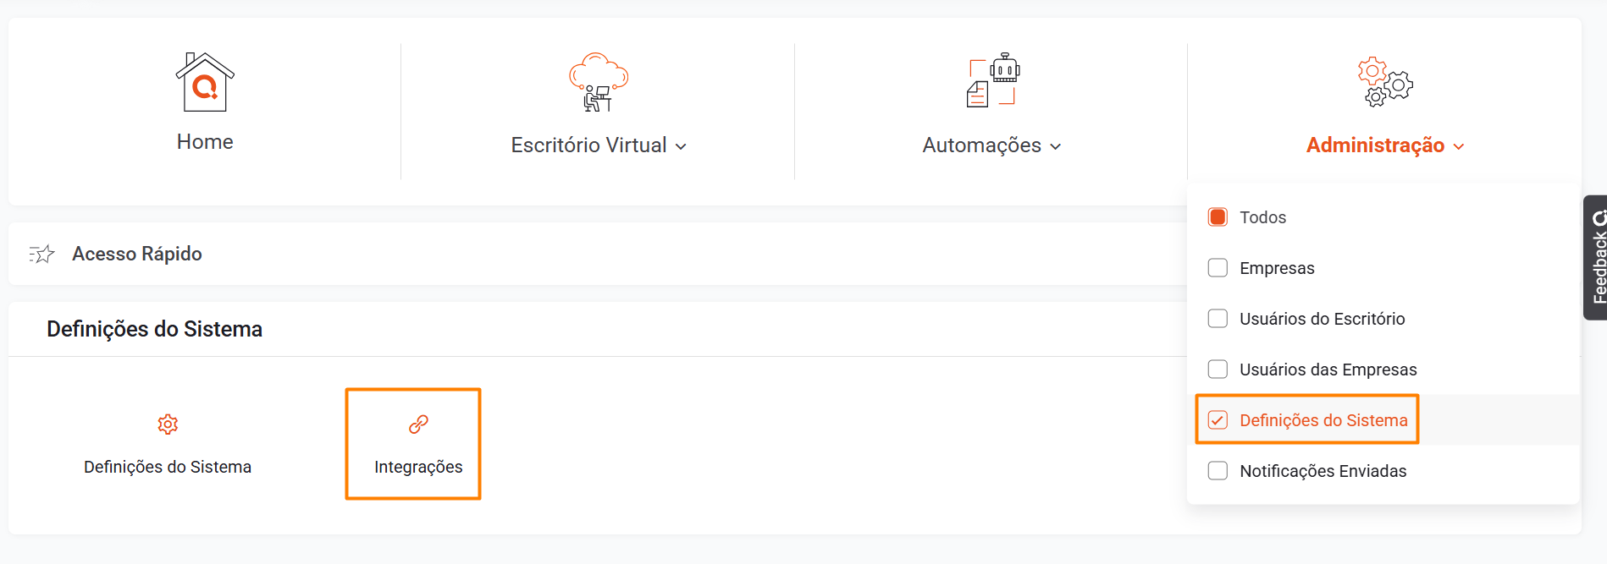Click the Acesso Rápido section title
Image resolution: width=1607 pixels, height=564 pixels.
pyautogui.click(x=137, y=254)
